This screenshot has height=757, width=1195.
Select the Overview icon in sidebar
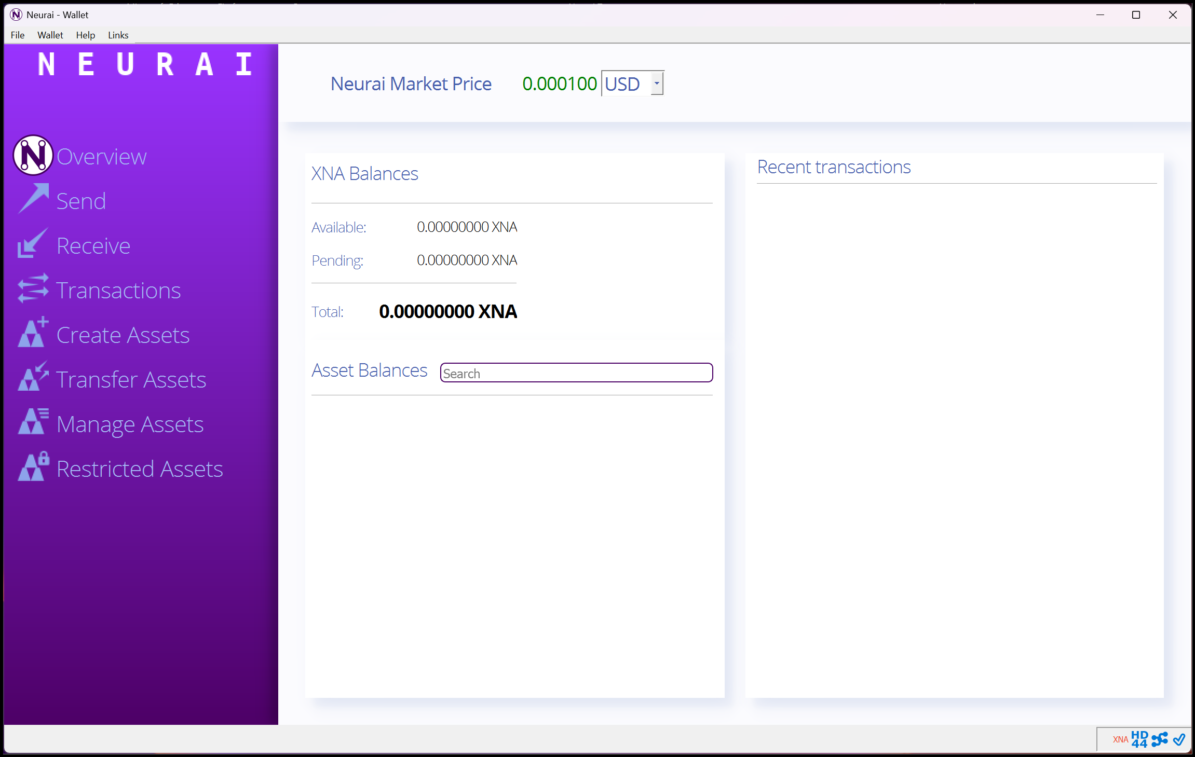(x=32, y=155)
